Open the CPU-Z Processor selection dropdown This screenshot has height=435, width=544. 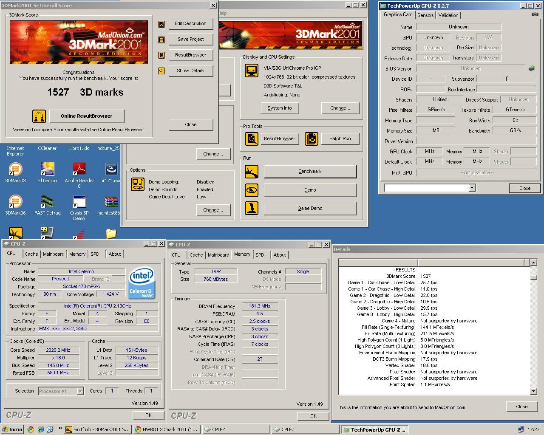80,391
